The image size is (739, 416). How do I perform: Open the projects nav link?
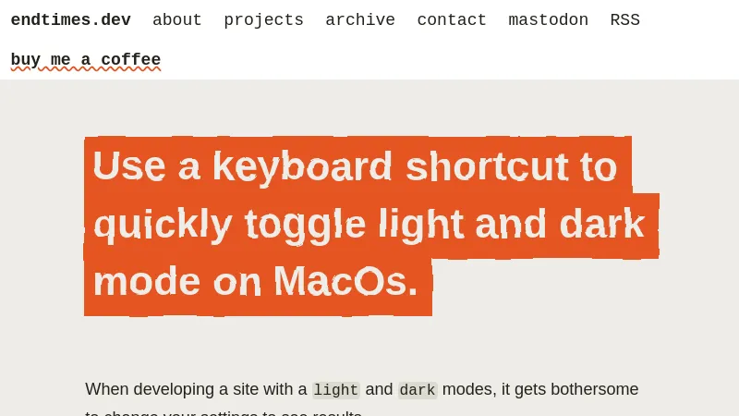pos(263,20)
